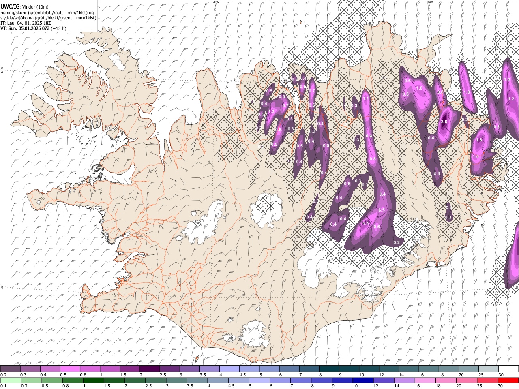Click the bottom legend swatch between 0.1 and 0.3
Screen dimensions: 519x389
click(x=11, y=380)
